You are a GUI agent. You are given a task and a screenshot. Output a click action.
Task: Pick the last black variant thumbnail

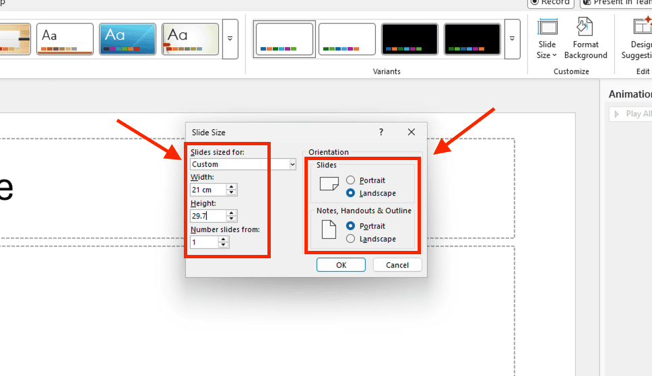click(x=472, y=39)
